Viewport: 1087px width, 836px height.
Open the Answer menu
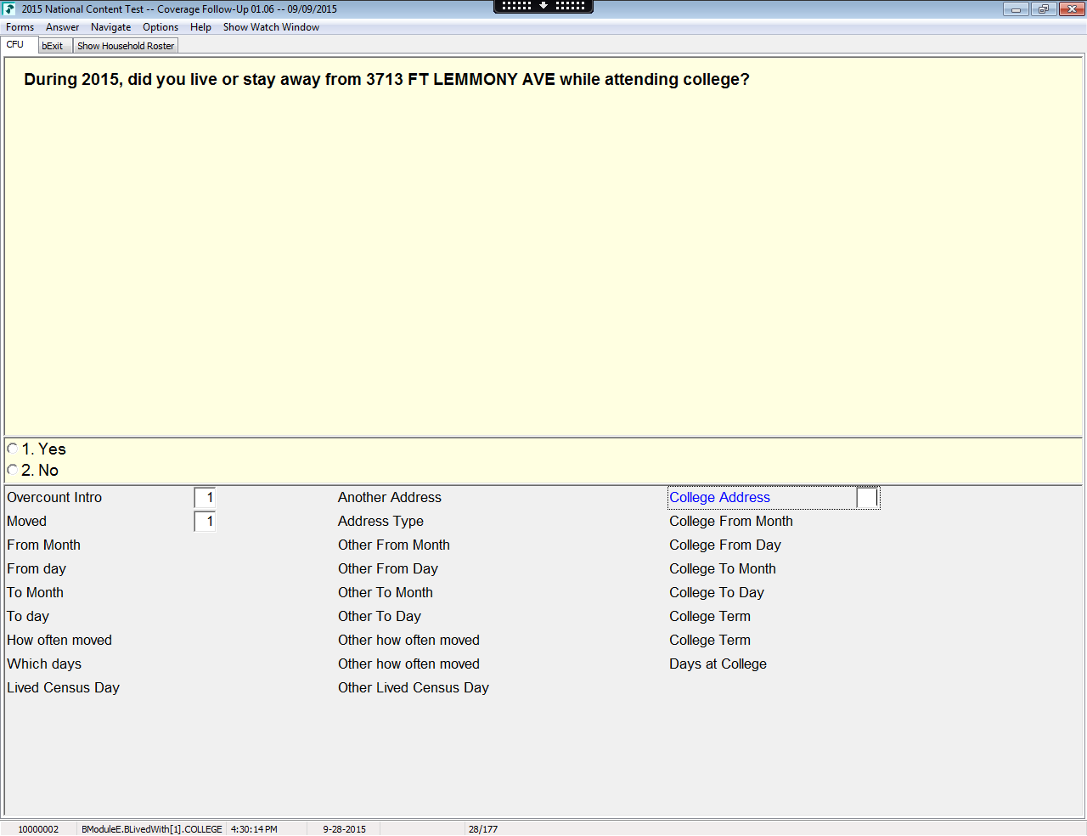pos(62,27)
